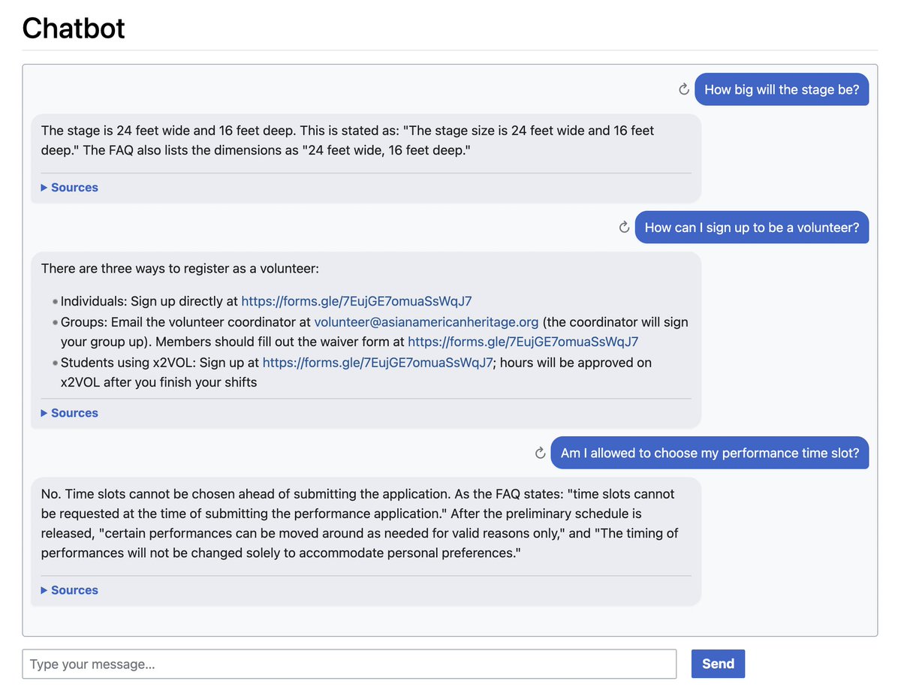Select the performance time slot question bubble

click(709, 453)
